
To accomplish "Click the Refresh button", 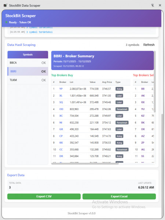I will (x=149, y=45).
